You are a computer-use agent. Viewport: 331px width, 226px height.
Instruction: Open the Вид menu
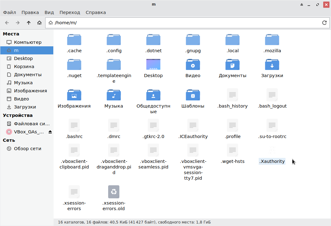[x=49, y=12]
